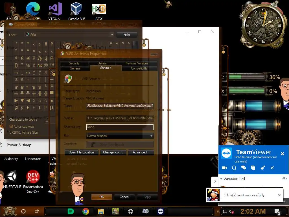Click TeamViewer whiteboard marker icon
Screen dimensions: 289x217
pos(263,168)
